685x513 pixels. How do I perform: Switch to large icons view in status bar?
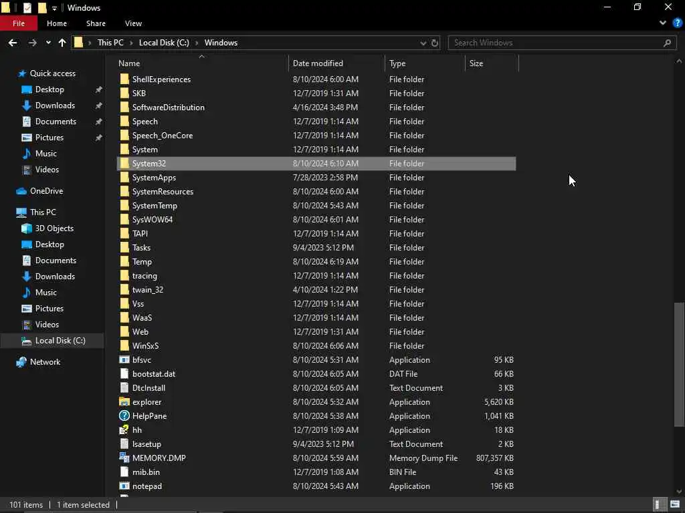click(x=675, y=505)
